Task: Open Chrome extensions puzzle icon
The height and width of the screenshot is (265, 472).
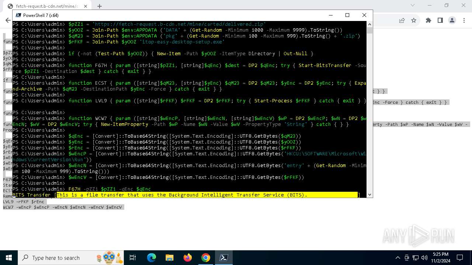Action: pyautogui.click(x=428, y=21)
